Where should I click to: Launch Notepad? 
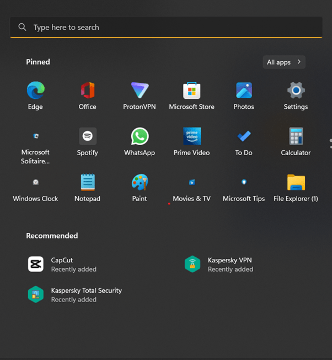point(88,188)
